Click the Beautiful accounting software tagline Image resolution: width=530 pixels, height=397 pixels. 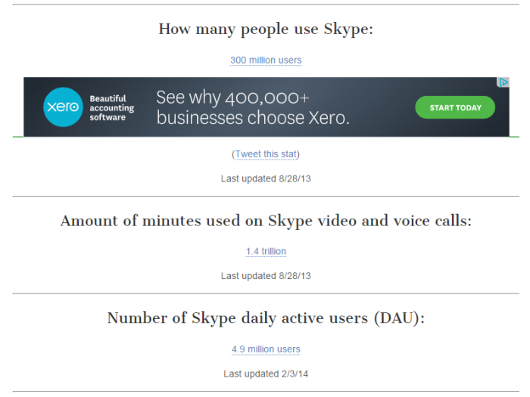coord(111,107)
